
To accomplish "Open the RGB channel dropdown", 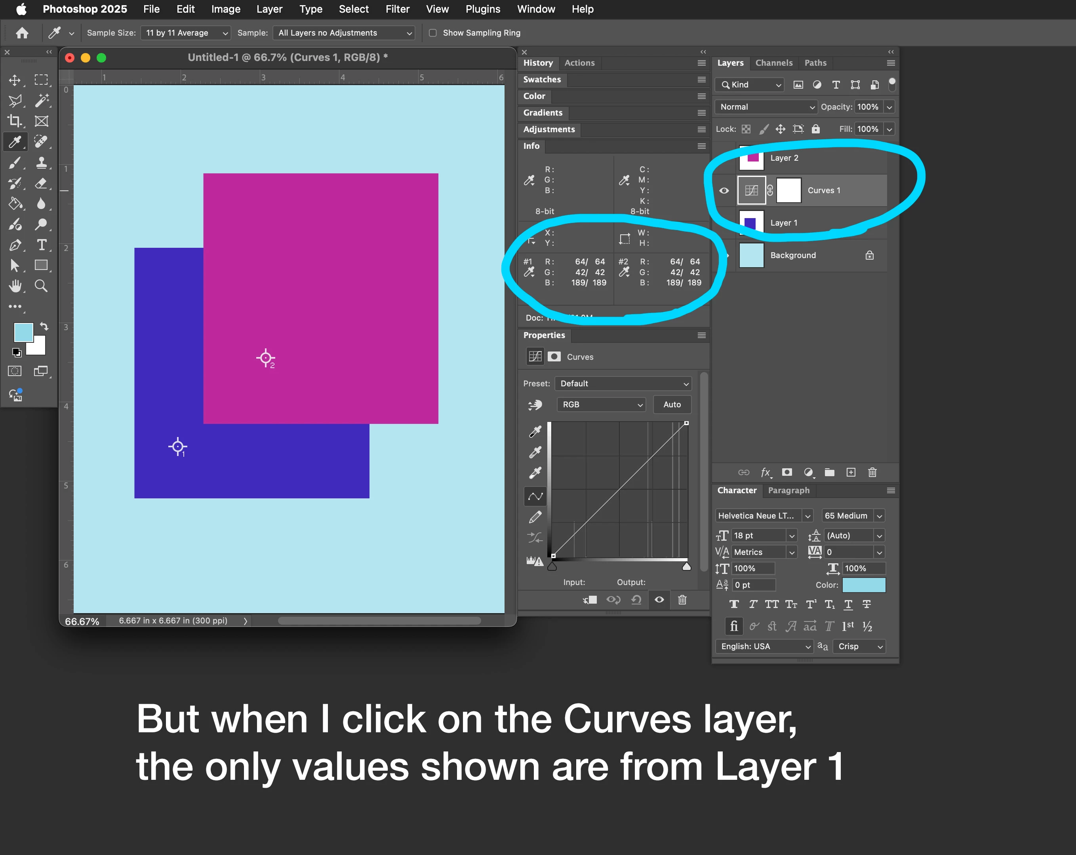I will coord(601,405).
